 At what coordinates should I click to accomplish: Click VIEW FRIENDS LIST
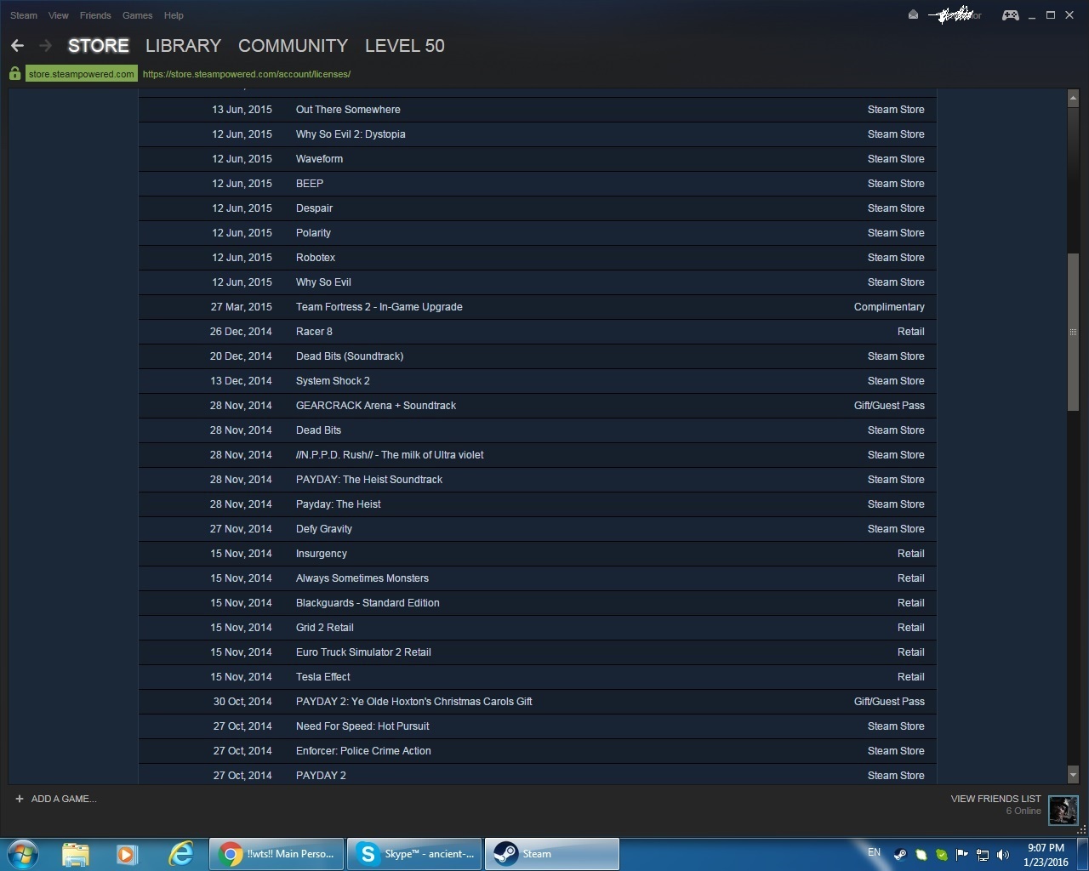pyautogui.click(x=995, y=799)
